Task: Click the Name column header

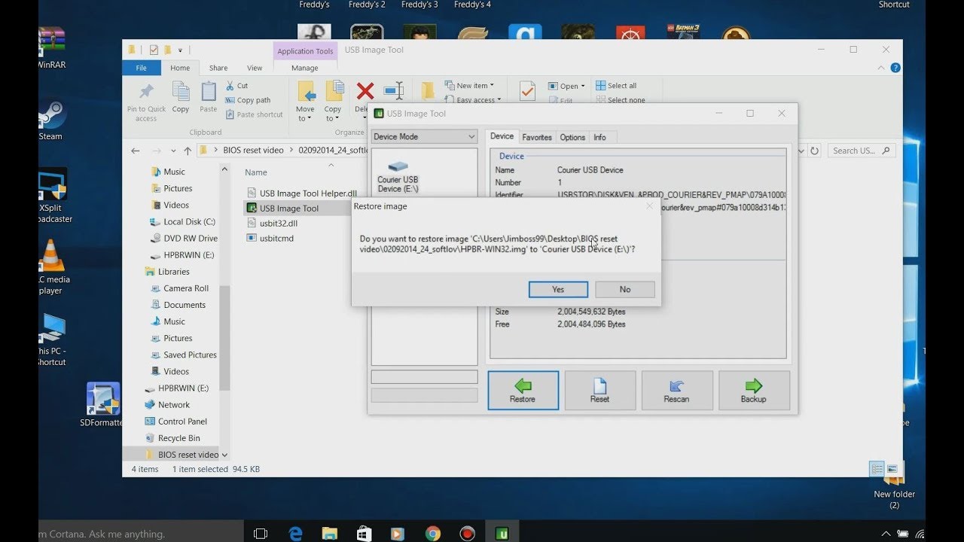Action: [256, 172]
